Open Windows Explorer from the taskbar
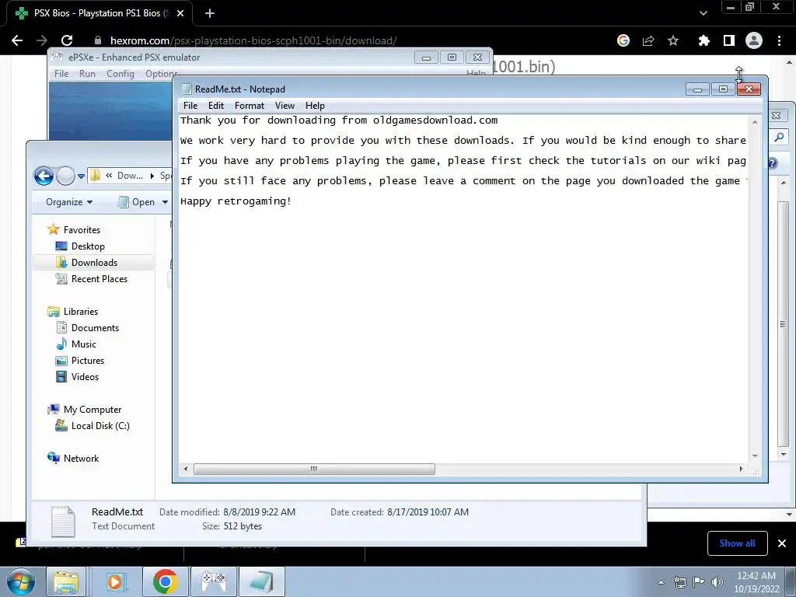796x597 pixels. click(x=66, y=581)
